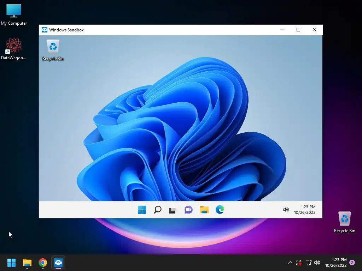Click the Windows Sandbox title bar icon
Screen dimensions: 362x271
click(45, 30)
